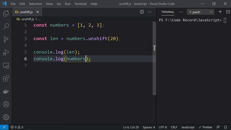This screenshot has width=231, height=130.
Task: Select the unshift.js editor tab
Action: [x=27, y=12]
